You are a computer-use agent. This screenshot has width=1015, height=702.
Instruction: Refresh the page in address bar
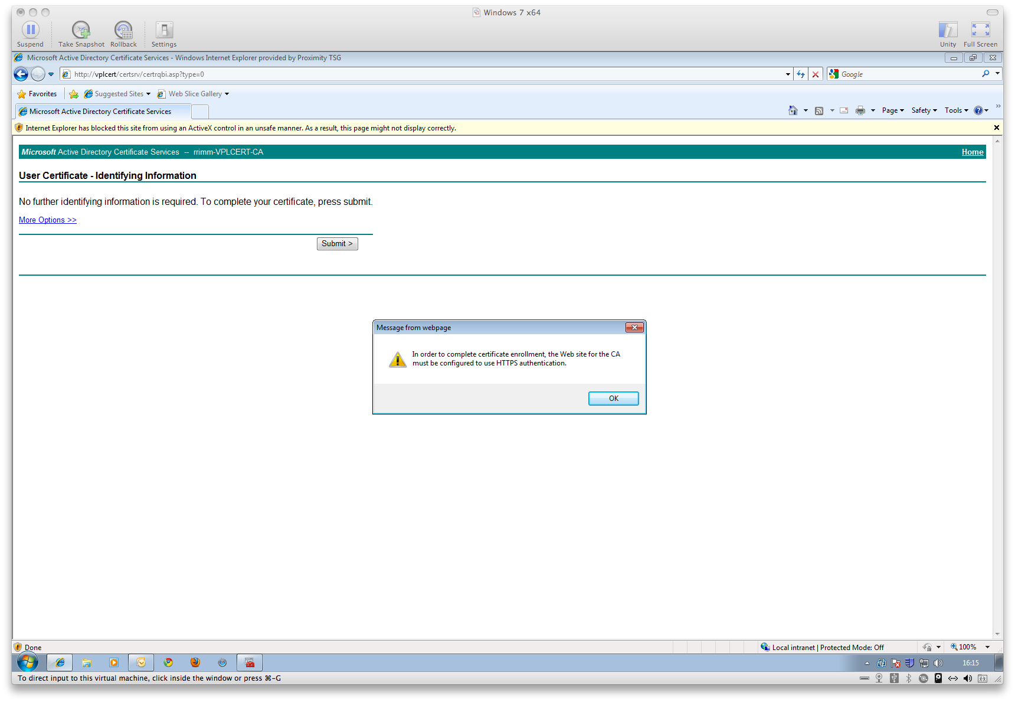coord(801,74)
